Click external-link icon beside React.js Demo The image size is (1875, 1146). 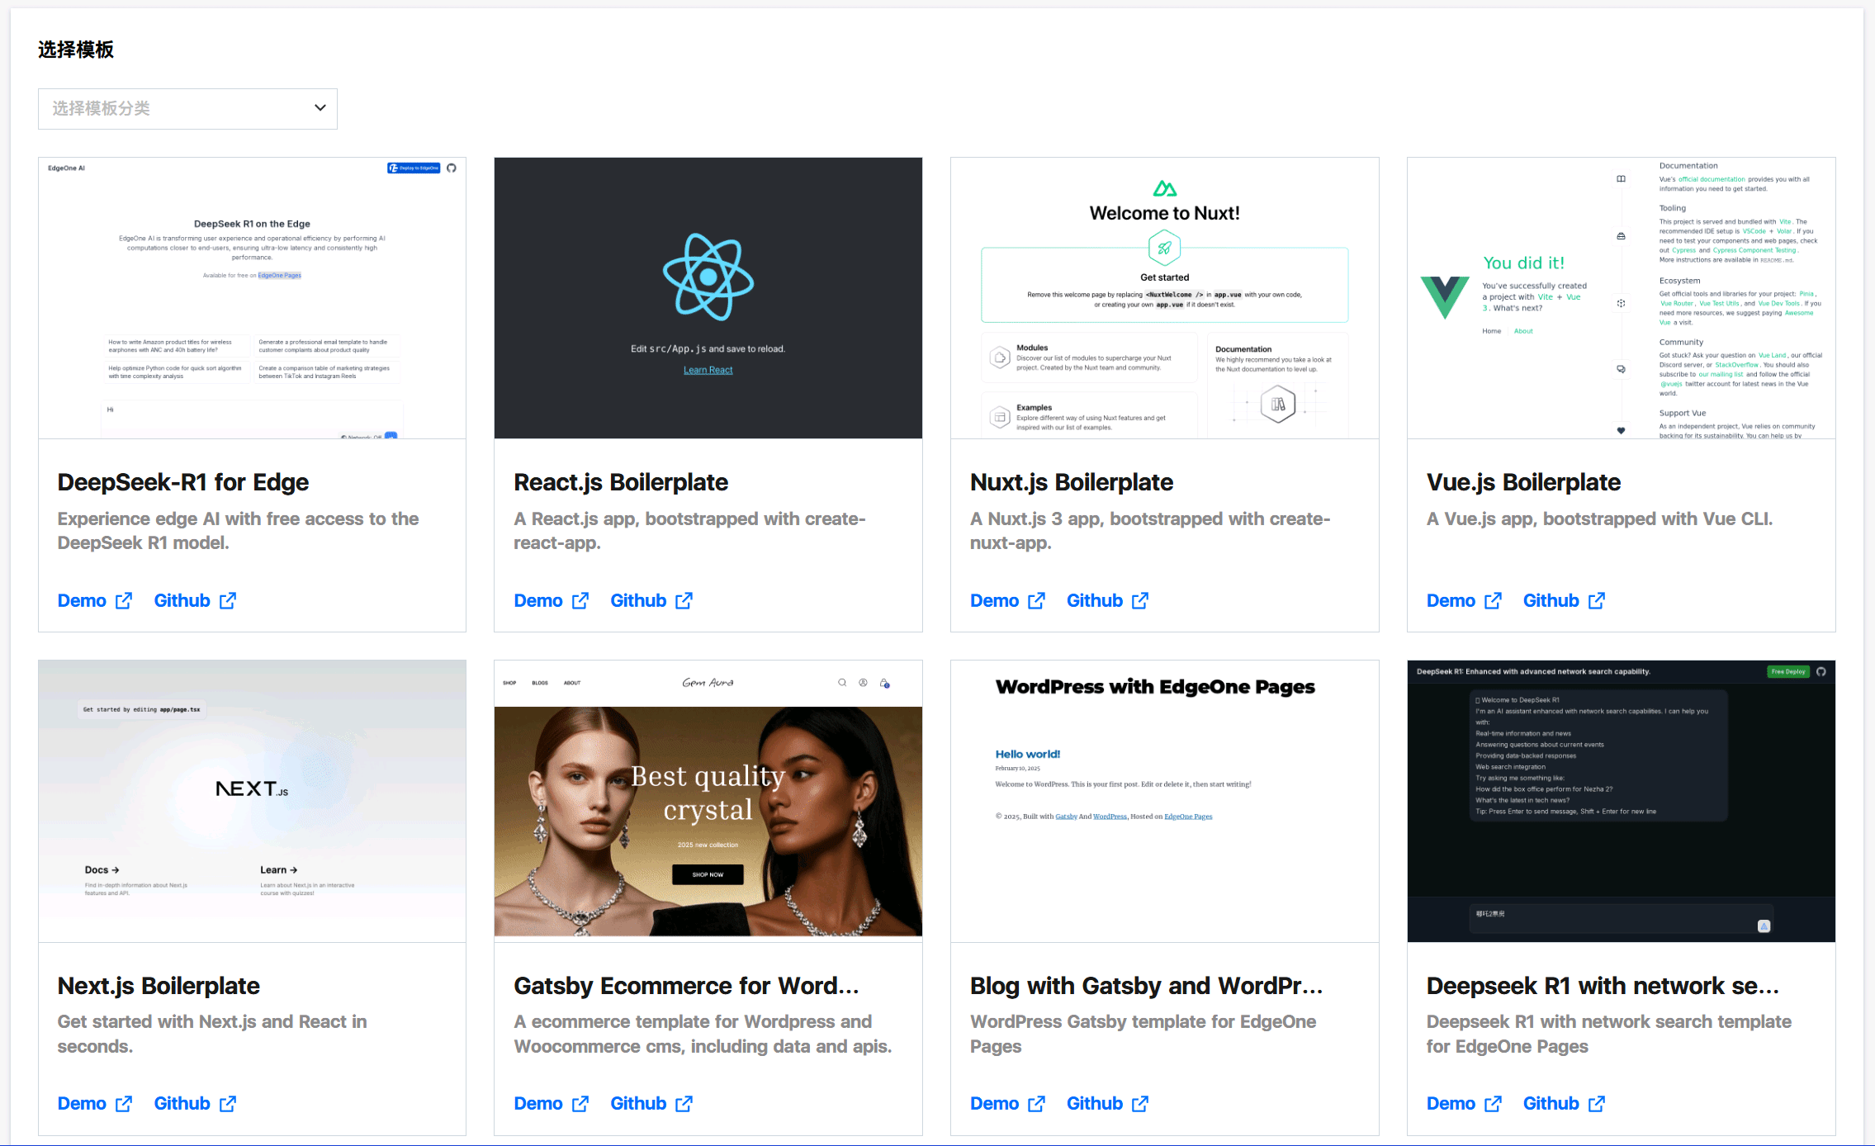(x=580, y=601)
